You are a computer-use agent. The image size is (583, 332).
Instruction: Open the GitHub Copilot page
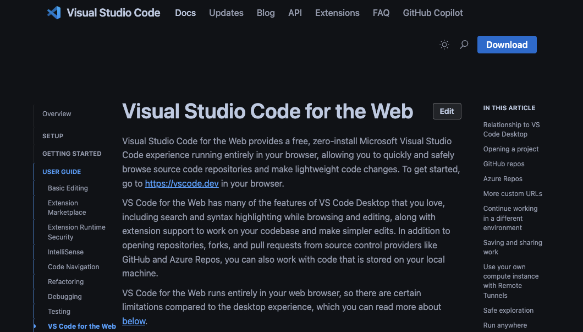(x=432, y=13)
